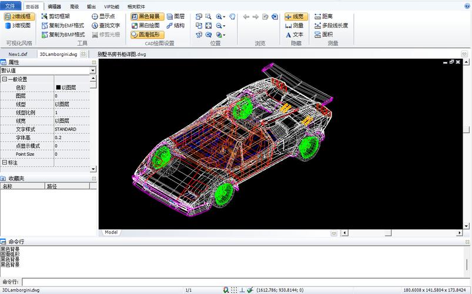Switch to the 编辑器 editor ribbon tab
472x294 pixels.
point(55,6)
